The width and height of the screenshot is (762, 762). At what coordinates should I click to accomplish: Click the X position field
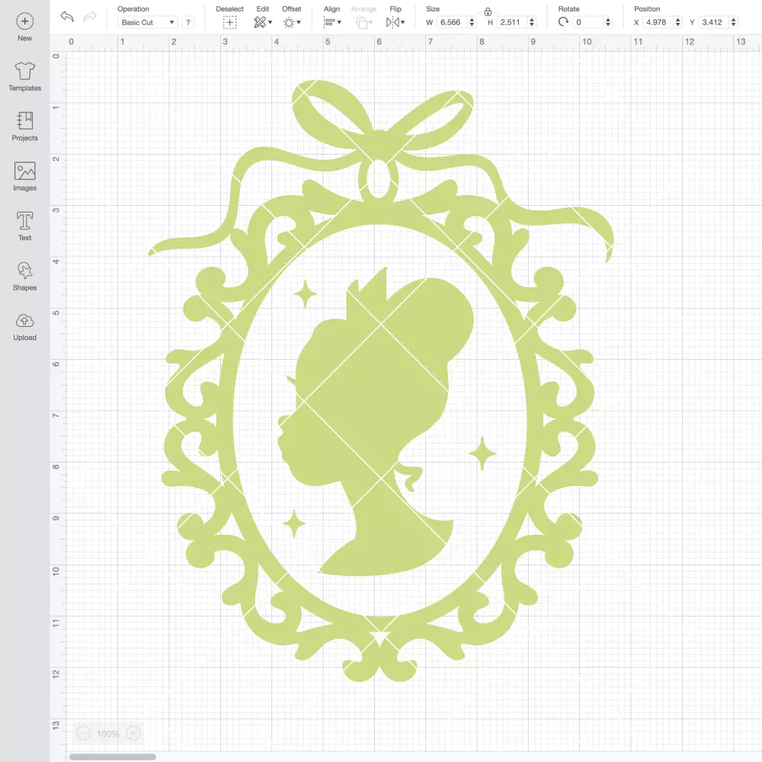click(x=658, y=22)
